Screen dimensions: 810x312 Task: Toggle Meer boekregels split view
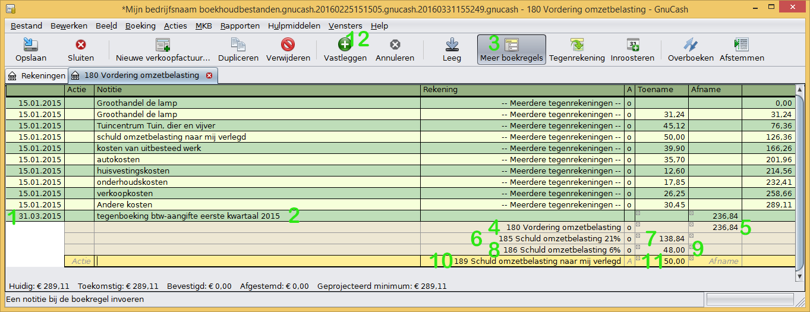click(512, 50)
